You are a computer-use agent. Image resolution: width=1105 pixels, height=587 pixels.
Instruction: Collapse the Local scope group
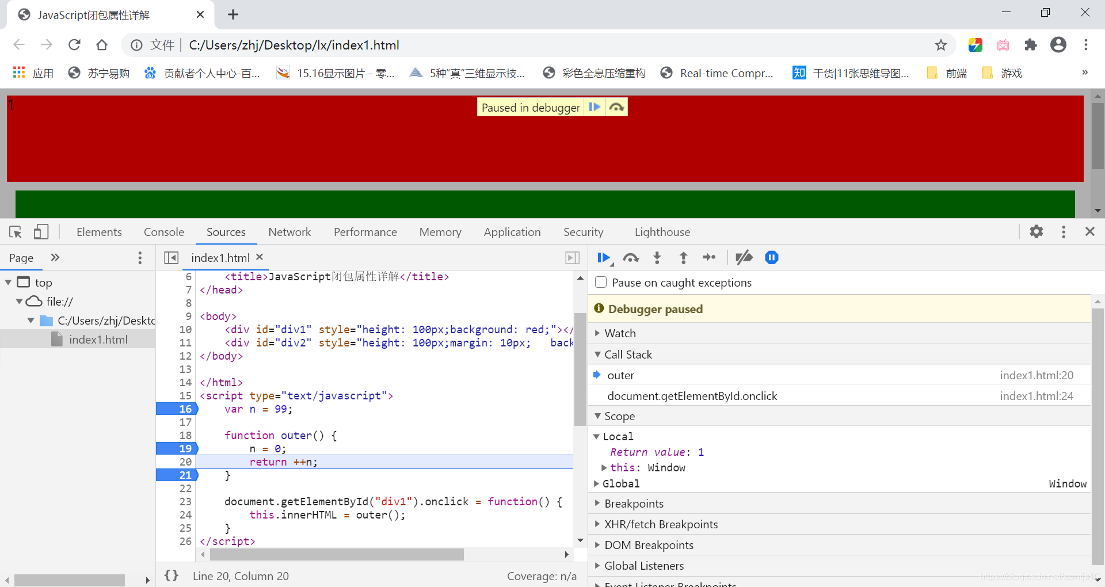pos(597,437)
